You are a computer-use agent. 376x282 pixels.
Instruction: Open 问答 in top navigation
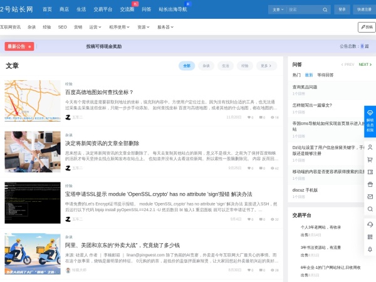[146, 9]
